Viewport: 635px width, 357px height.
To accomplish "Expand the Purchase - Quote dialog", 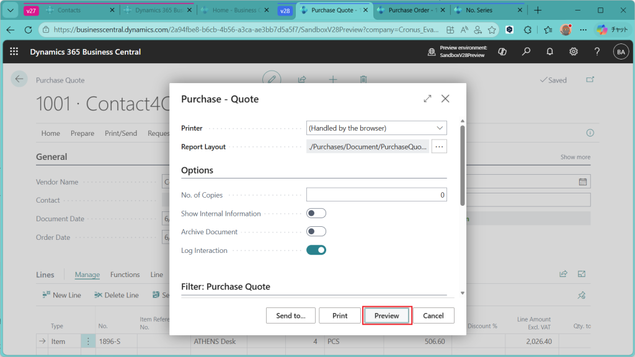I will [x=427, y=99].
